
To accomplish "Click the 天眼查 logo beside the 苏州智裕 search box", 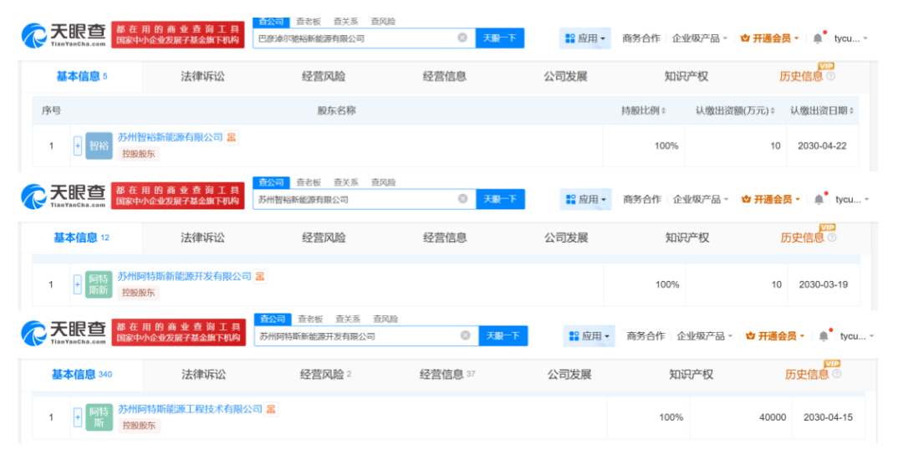I will pos(64,197).
